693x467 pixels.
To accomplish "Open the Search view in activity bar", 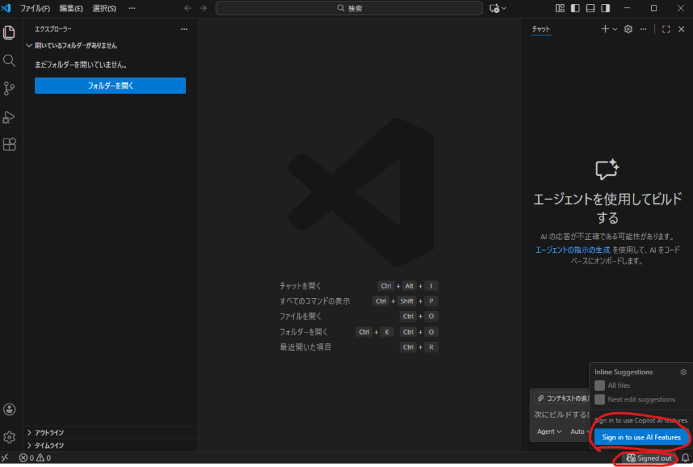I will tap(9, 61).
